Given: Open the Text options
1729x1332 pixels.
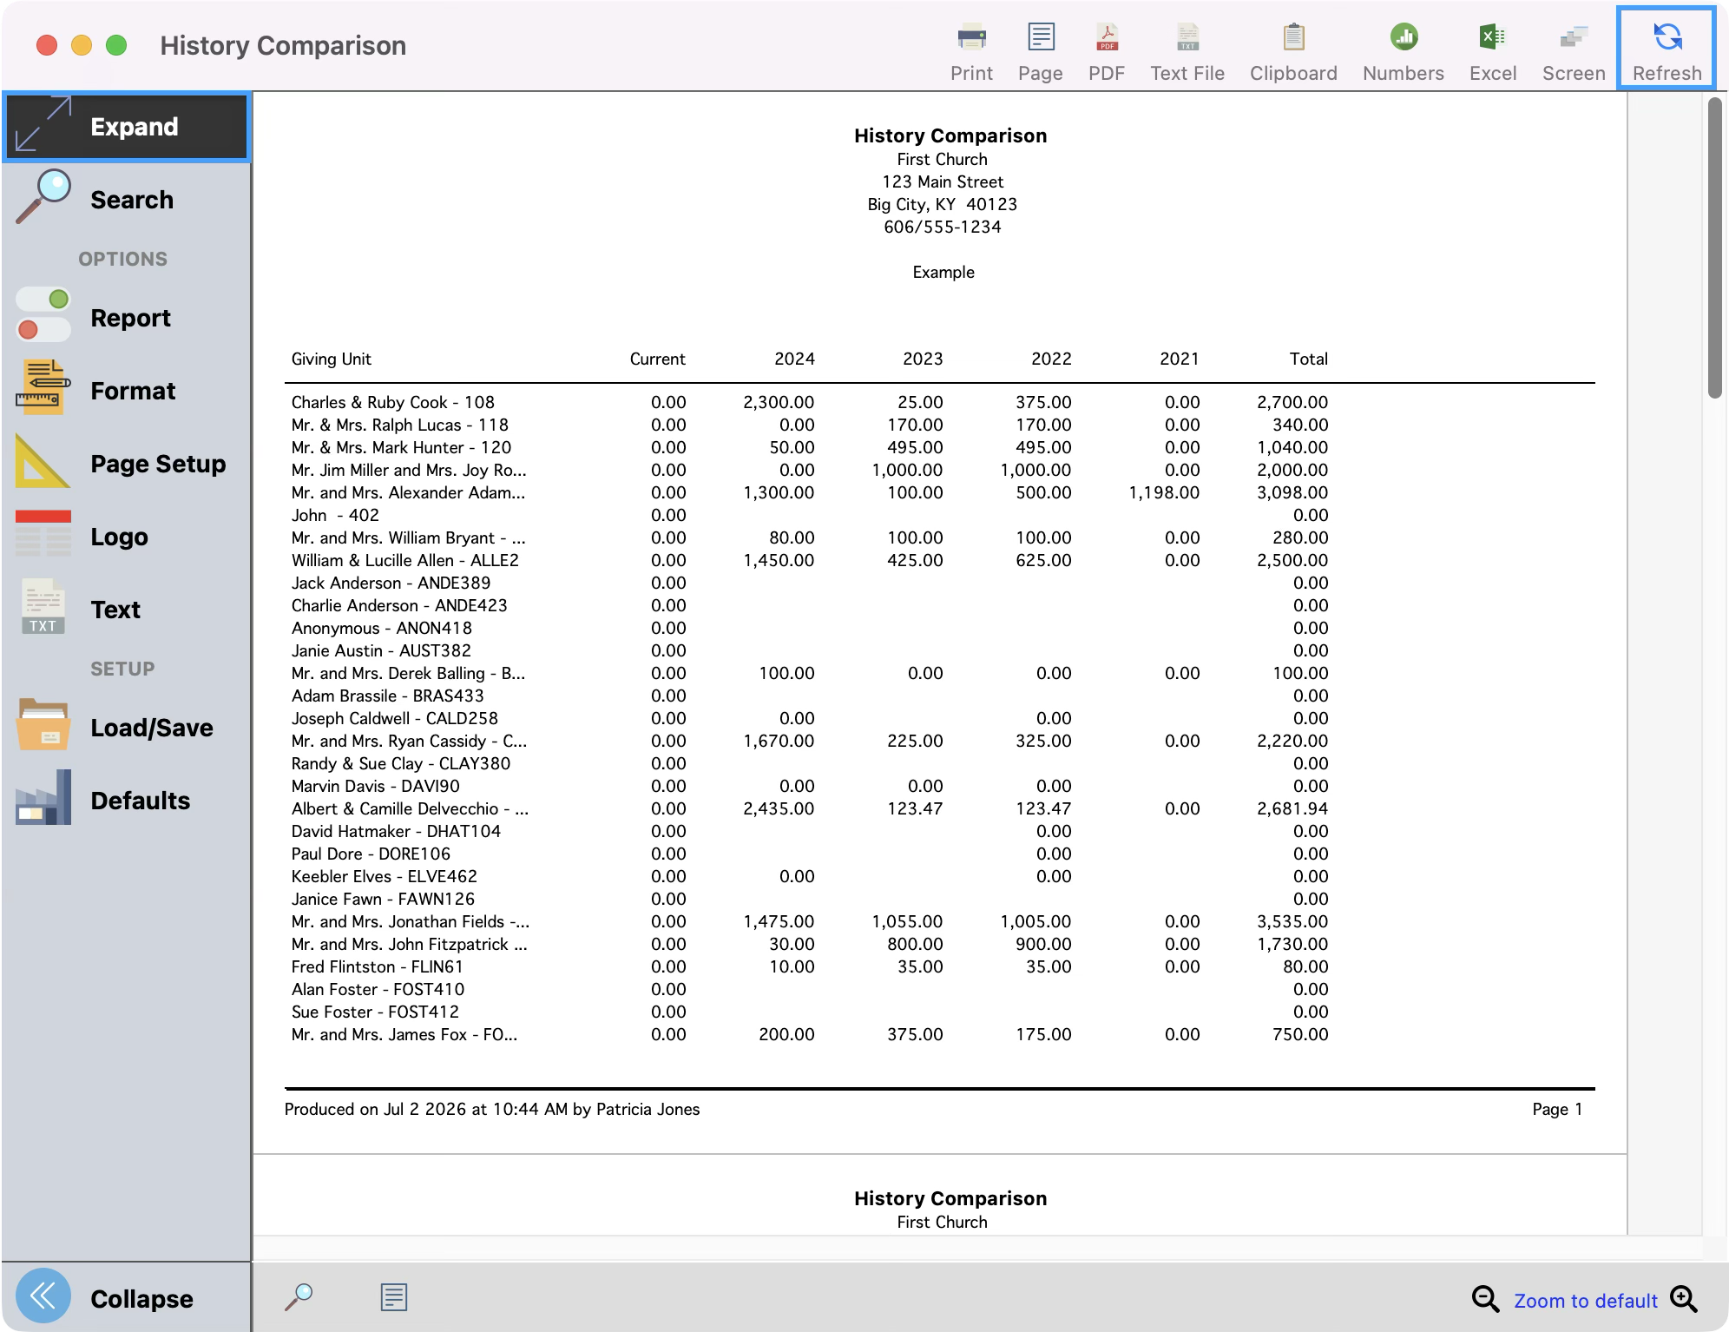Looking at the screenshot, I should [128, 610].
